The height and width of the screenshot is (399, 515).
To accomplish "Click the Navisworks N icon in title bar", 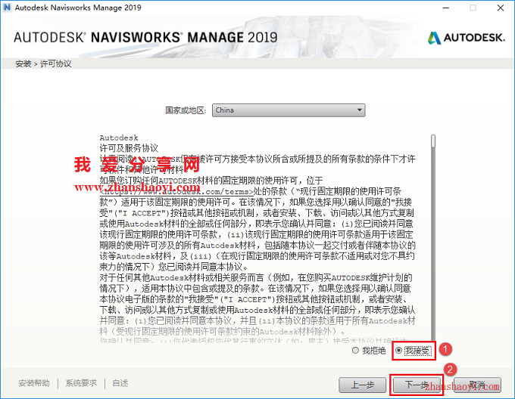I will [x=7, y=8].
